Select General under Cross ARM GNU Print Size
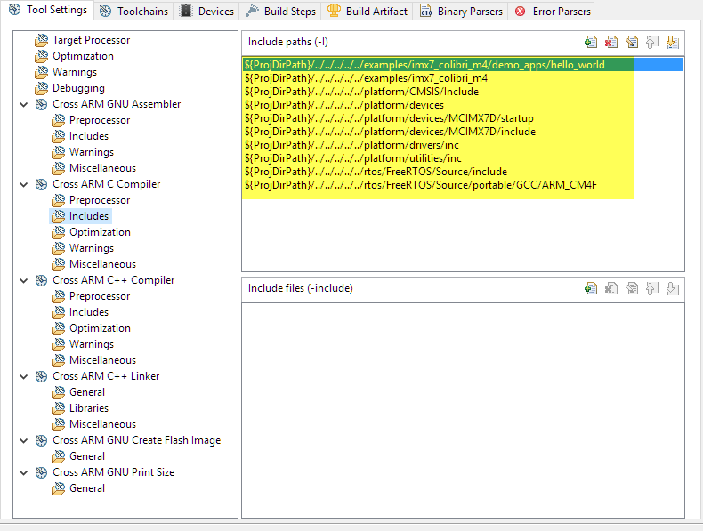 pyautogui.click(x=87, y=488)
